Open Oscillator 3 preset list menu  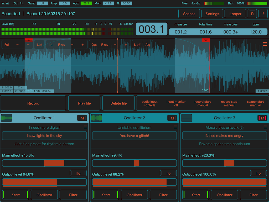[x=265, y=127]
